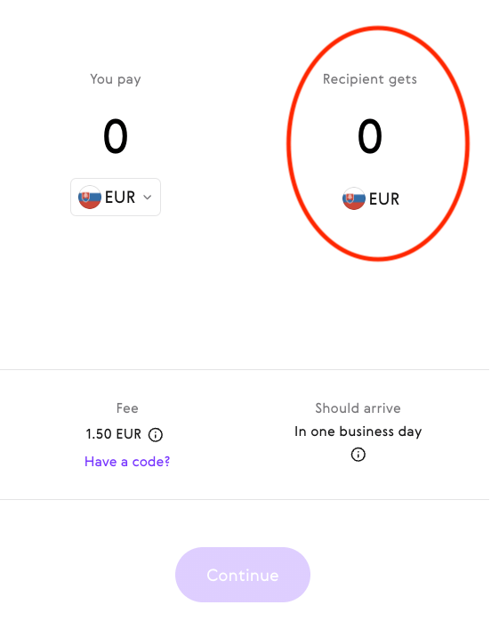This screenshot has height=621, width=491.
Task: Click the You pay heading
Action: point(116,79)
